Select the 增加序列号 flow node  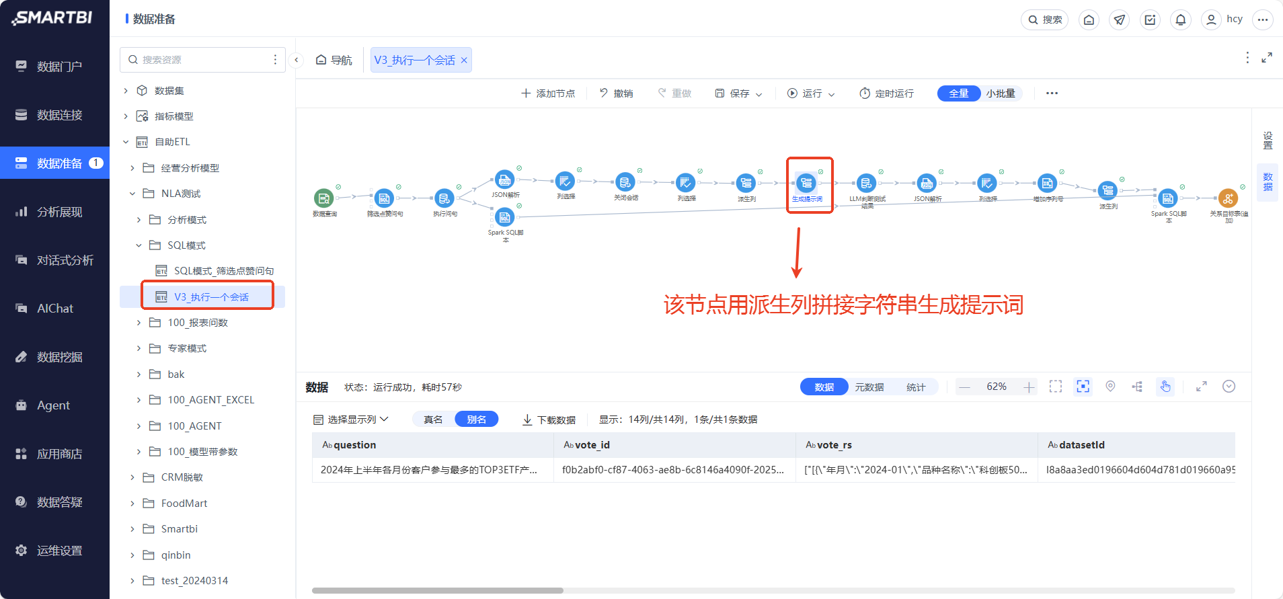point(1047,183)
